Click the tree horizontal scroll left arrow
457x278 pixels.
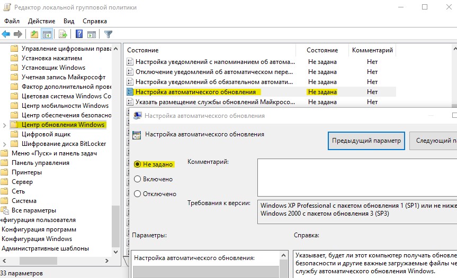tap(4, 261)
